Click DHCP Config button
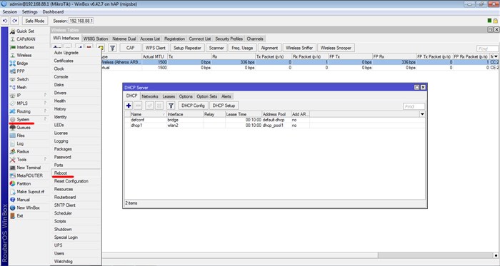Viewport: 500px width, 266px height. pyautogui.click(x=193, y=106)
